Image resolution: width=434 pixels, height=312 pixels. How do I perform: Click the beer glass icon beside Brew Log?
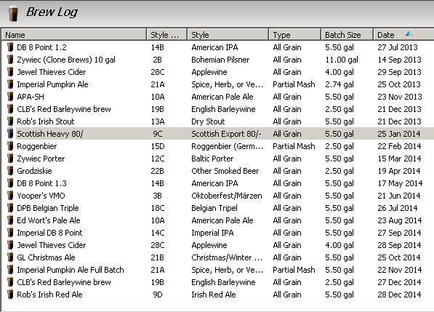pos(13,14)
